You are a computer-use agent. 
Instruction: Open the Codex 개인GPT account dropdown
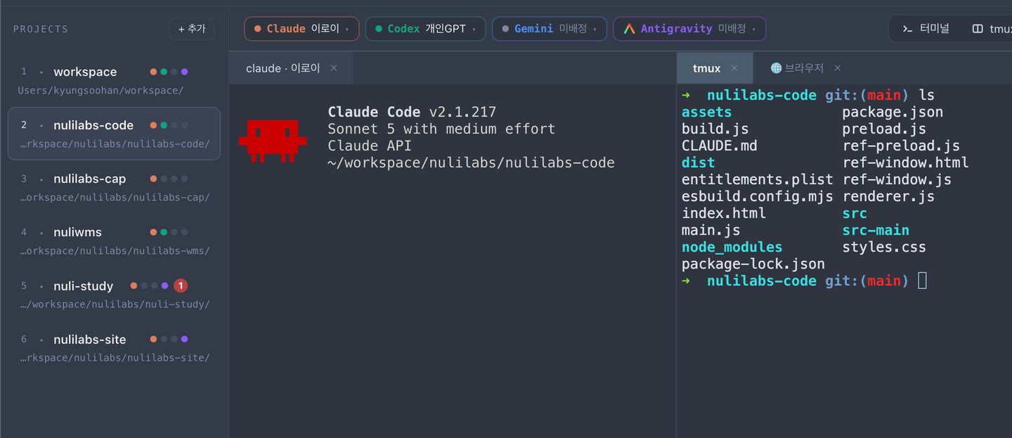(425, 29)
